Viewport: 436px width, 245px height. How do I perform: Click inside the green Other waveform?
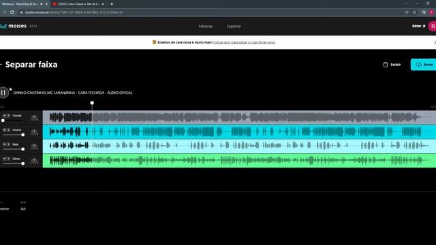point(239,161)
